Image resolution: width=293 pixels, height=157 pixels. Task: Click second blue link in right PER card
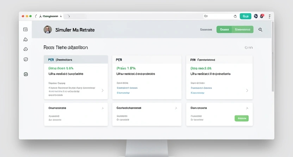pos(198,93)
